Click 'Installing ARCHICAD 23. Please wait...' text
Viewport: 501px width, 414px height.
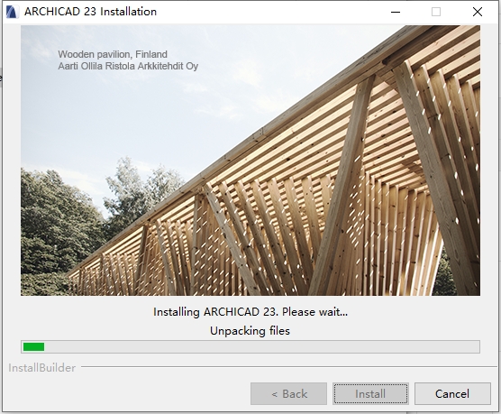tap(250, 311)
